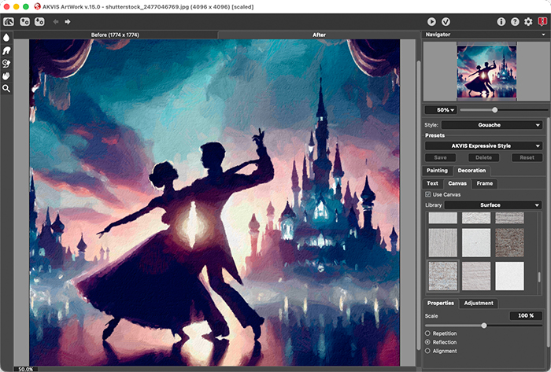
Task: Apply result with the checkmark icon
Action: coord(446,22)
